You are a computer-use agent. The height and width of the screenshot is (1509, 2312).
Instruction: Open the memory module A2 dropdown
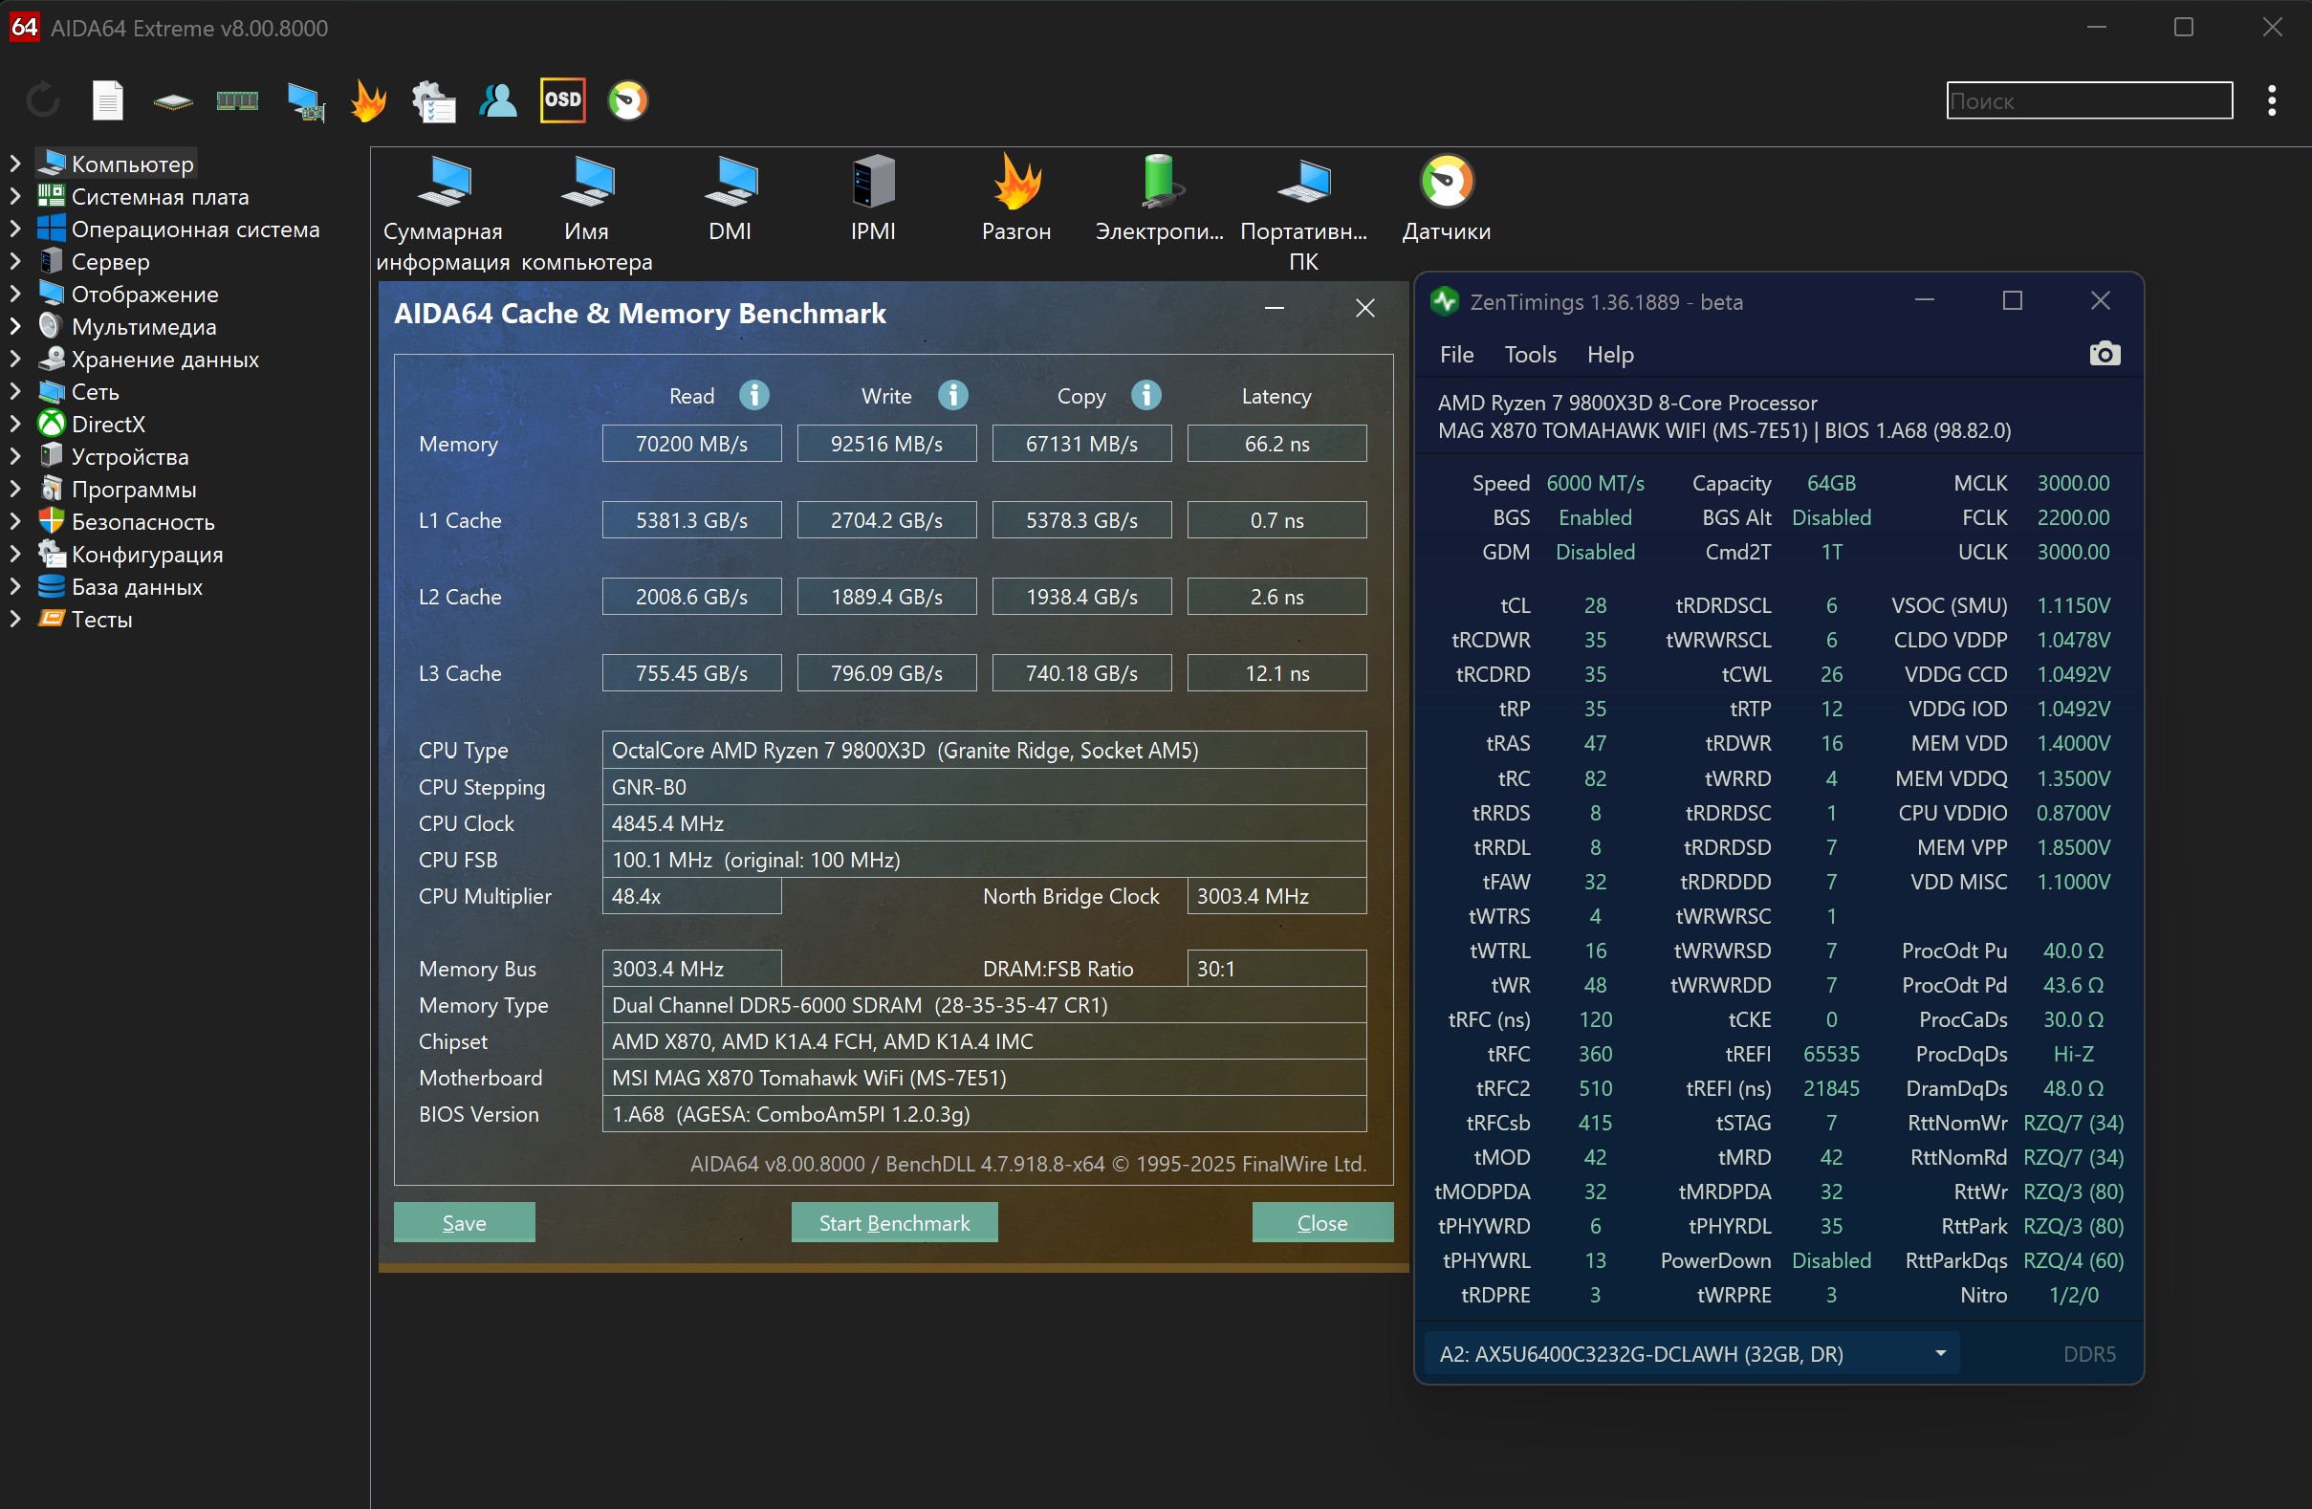1690,1353
